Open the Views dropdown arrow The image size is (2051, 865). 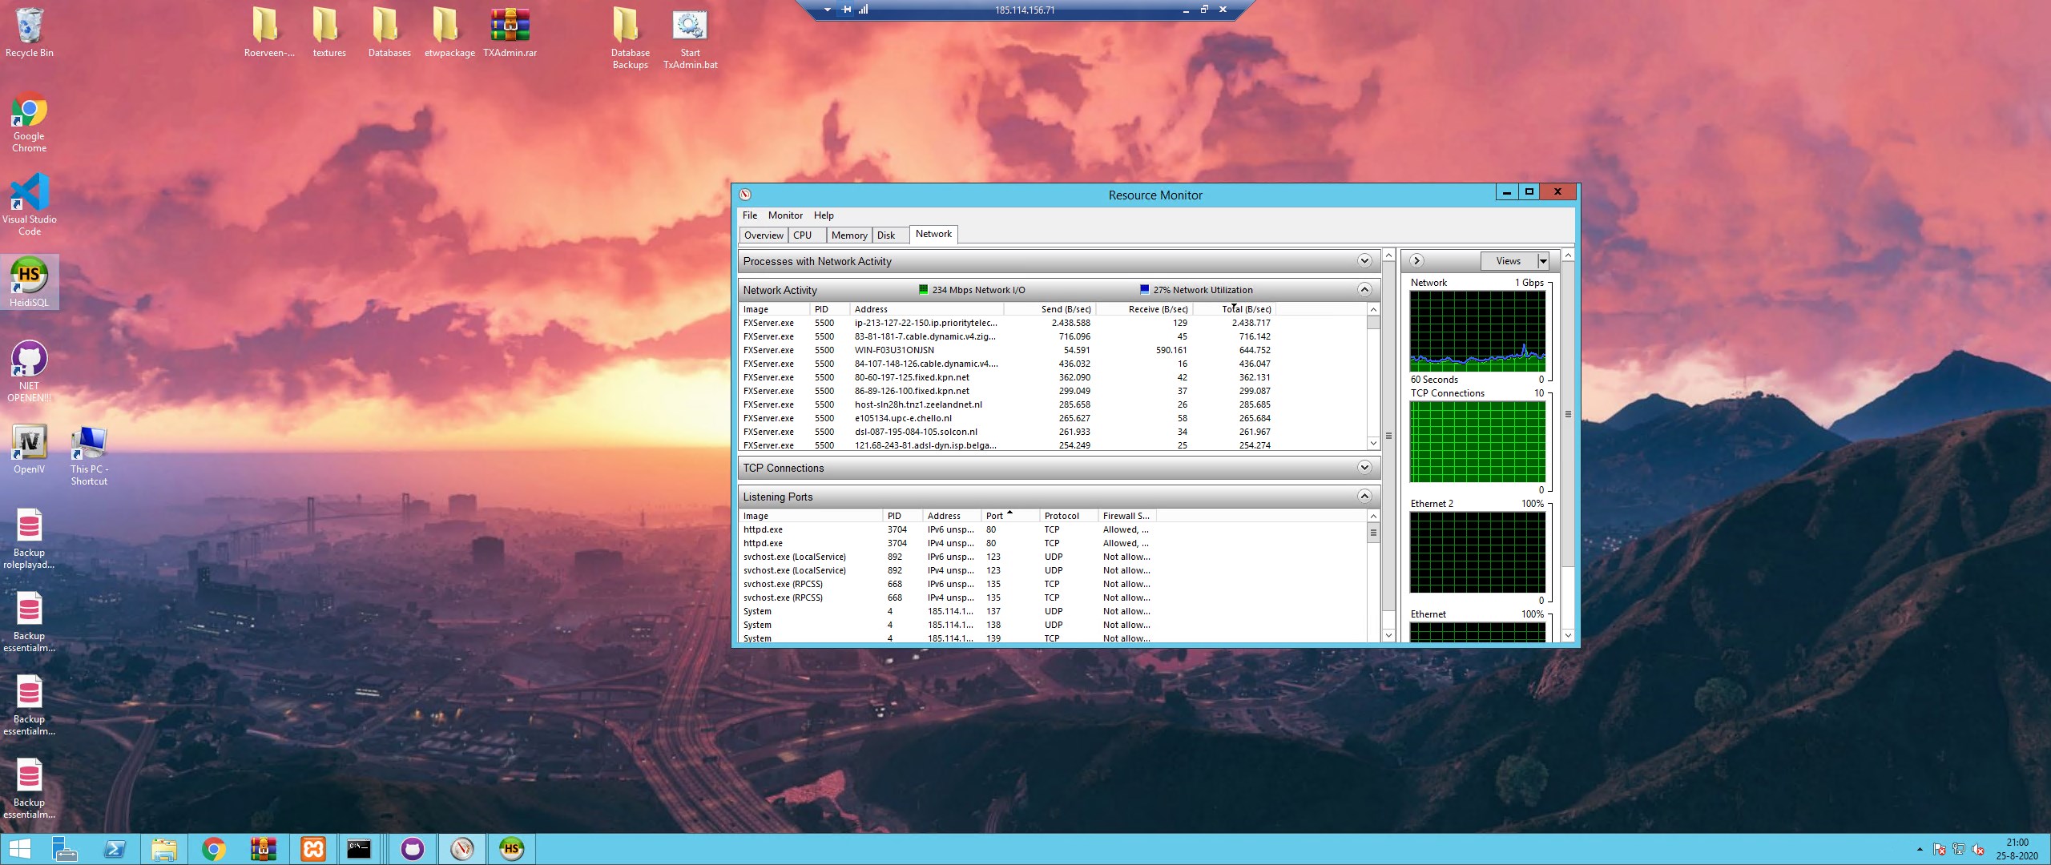(x=1542, y=261)
